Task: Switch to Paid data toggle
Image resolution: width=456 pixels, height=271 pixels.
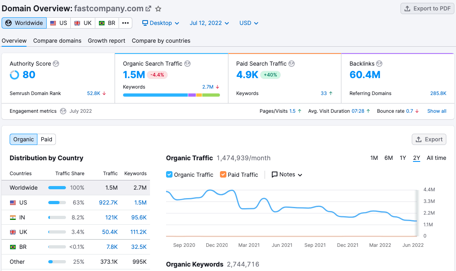Action: [x=47, y=139]
